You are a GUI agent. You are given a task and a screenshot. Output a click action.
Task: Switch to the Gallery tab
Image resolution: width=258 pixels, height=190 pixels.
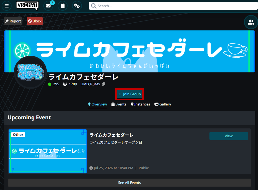(x=163, y=104)
